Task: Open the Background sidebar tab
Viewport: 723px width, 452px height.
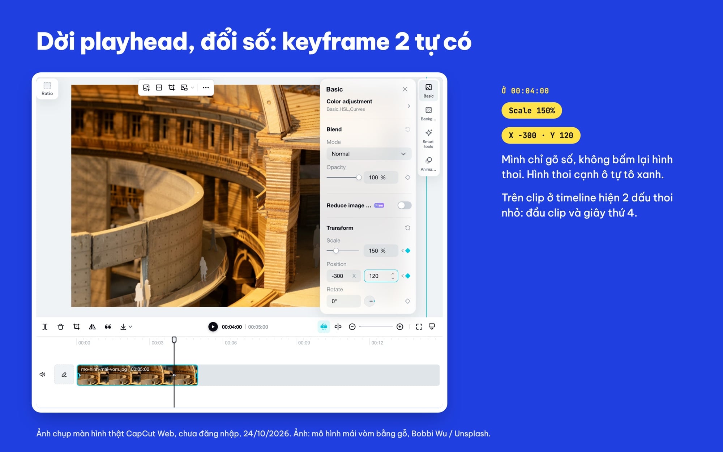Action: pos(428,114)
